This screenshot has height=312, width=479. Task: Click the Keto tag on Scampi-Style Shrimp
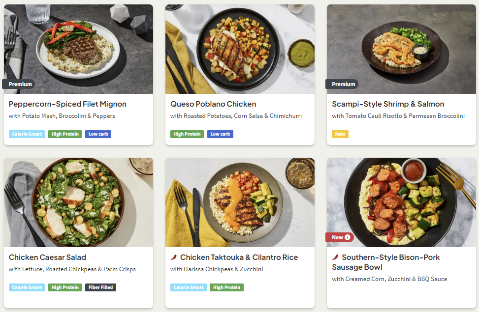340,134
